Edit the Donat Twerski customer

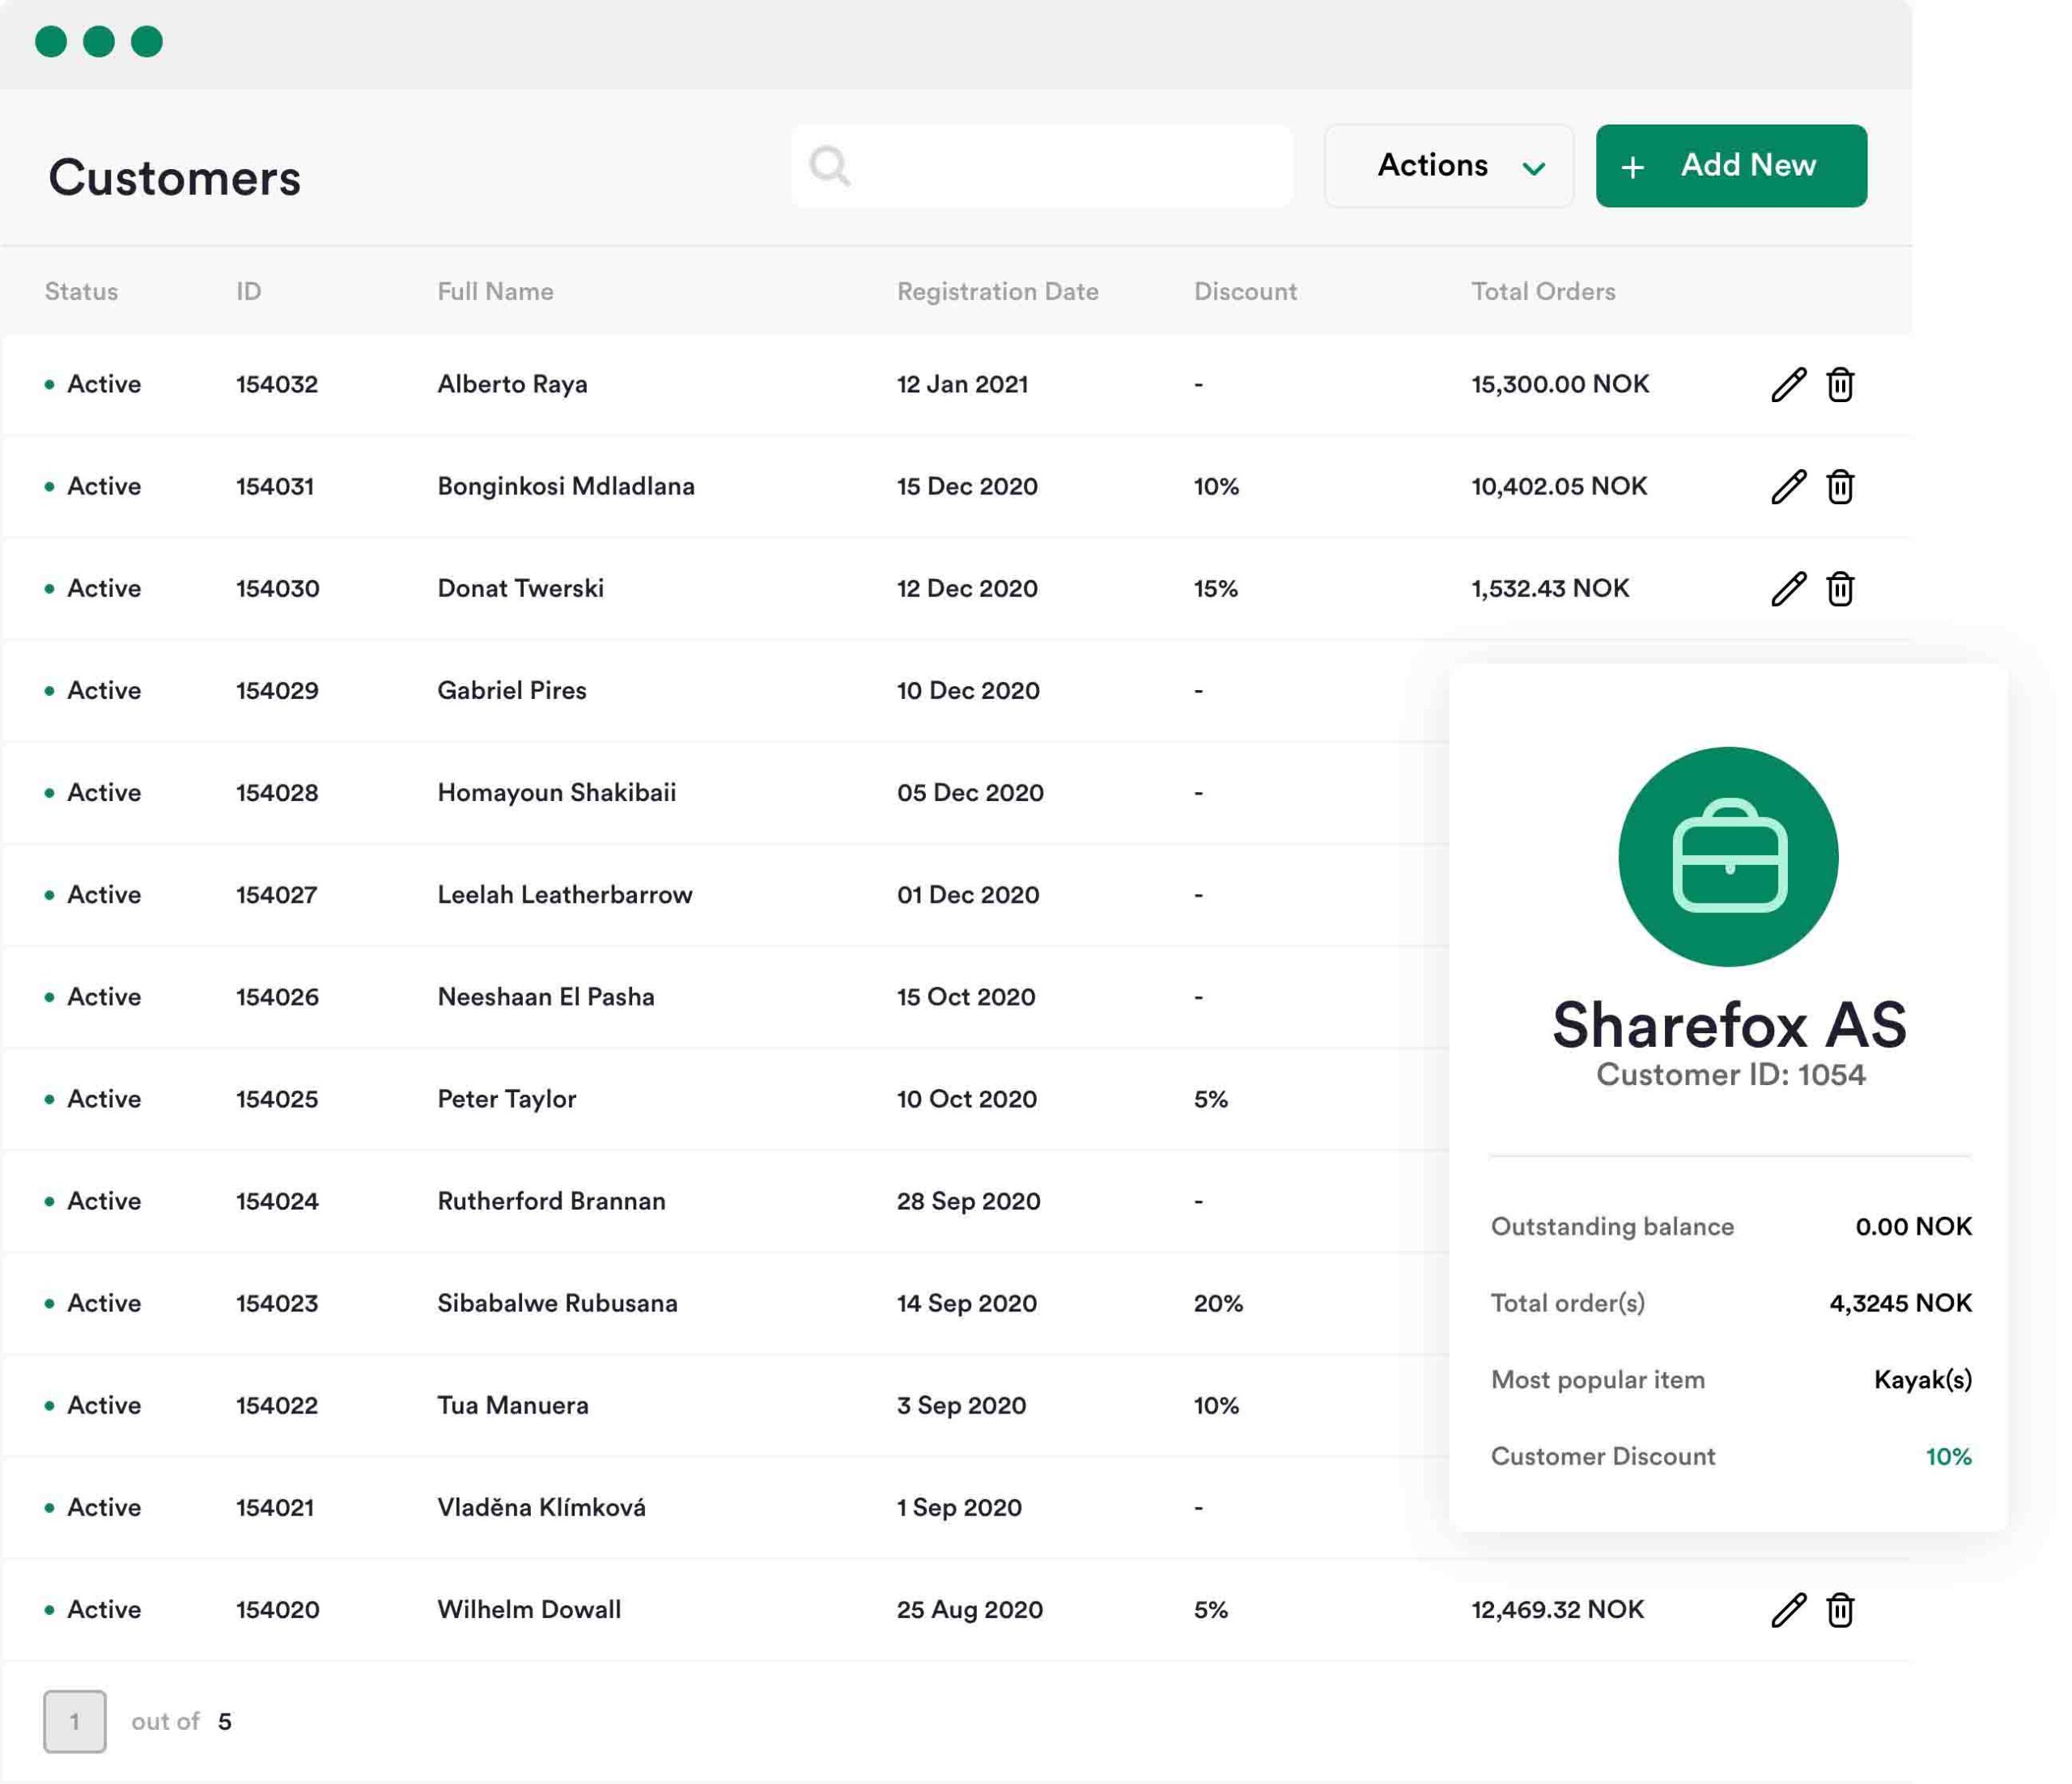[x=1788, y=589]
